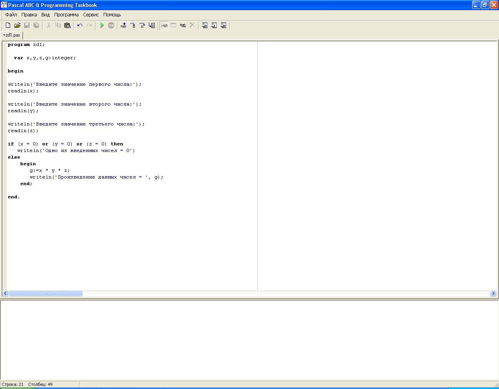Screen dimensions: 499x389
Task: Toggle the >123 output window button
Action: pos(164,25)
